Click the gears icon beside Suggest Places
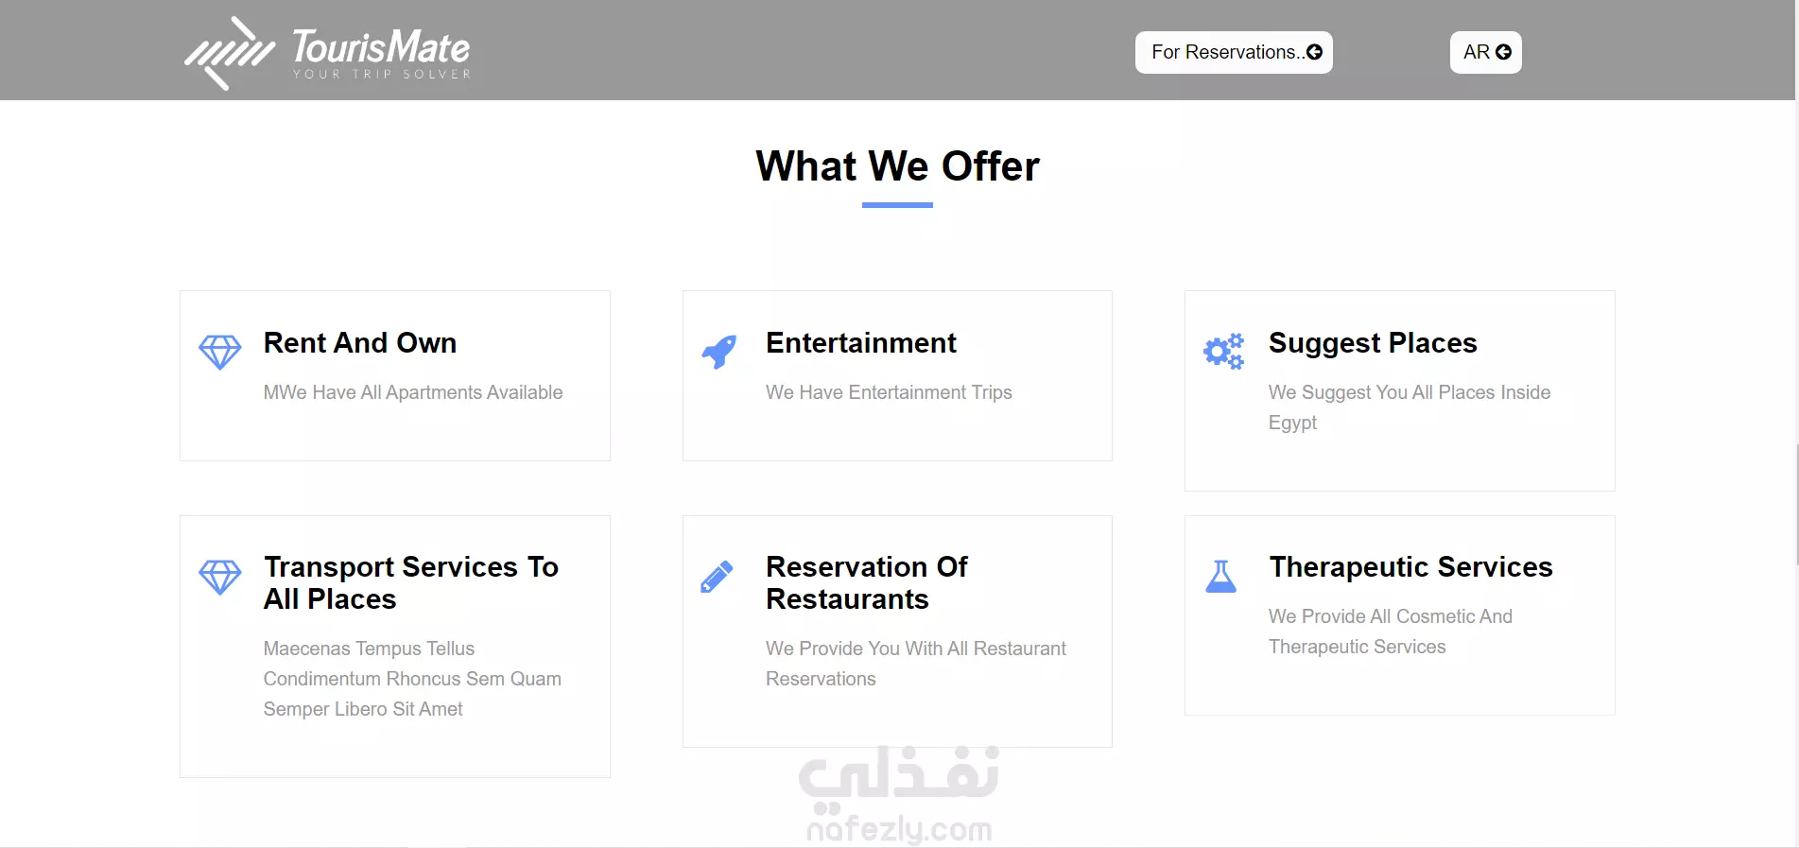Screen dimensions: 1799x848 tap(1223, 352)
